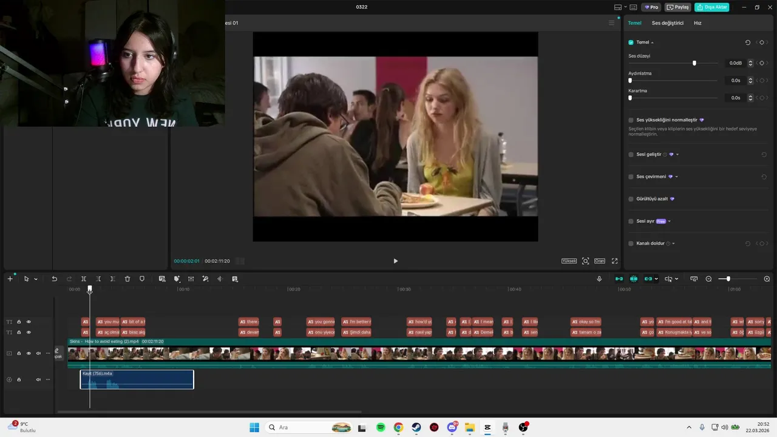
Task: Click the Pro upgrade button
Action: (651, 7)
